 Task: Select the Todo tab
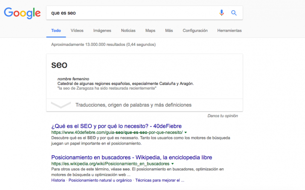tap(56, 31)
